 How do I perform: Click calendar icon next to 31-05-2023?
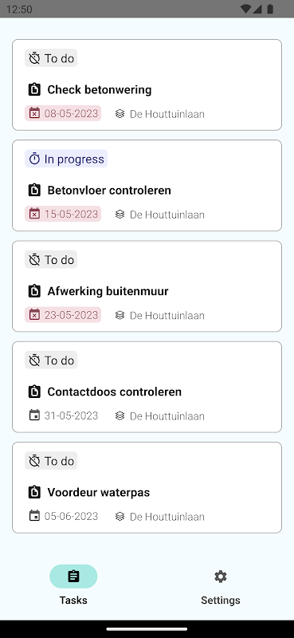pyautogui.click(x=34, y=415)
